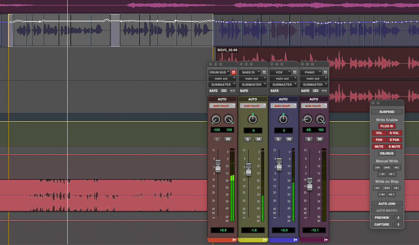Toggle VOL write enable
This screenshot has width=419, height=245.
click(379, 133)
